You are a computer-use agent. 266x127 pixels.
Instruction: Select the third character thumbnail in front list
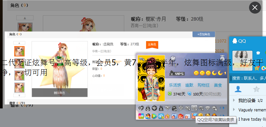point(19,75)
